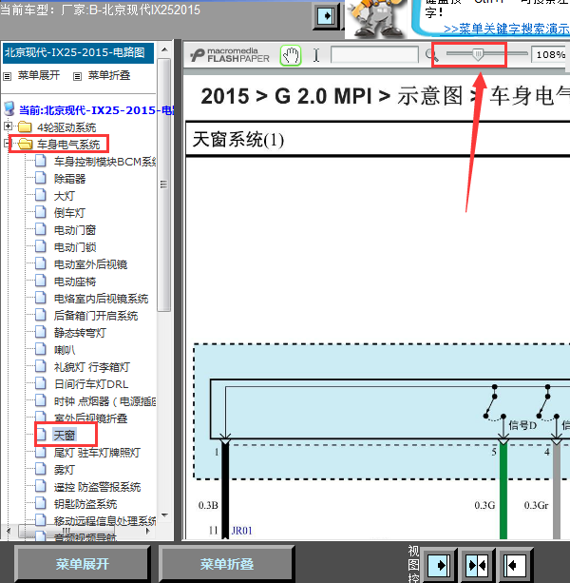Open 车身控制模块BCM系统 diagram

[x=104, y=162]
